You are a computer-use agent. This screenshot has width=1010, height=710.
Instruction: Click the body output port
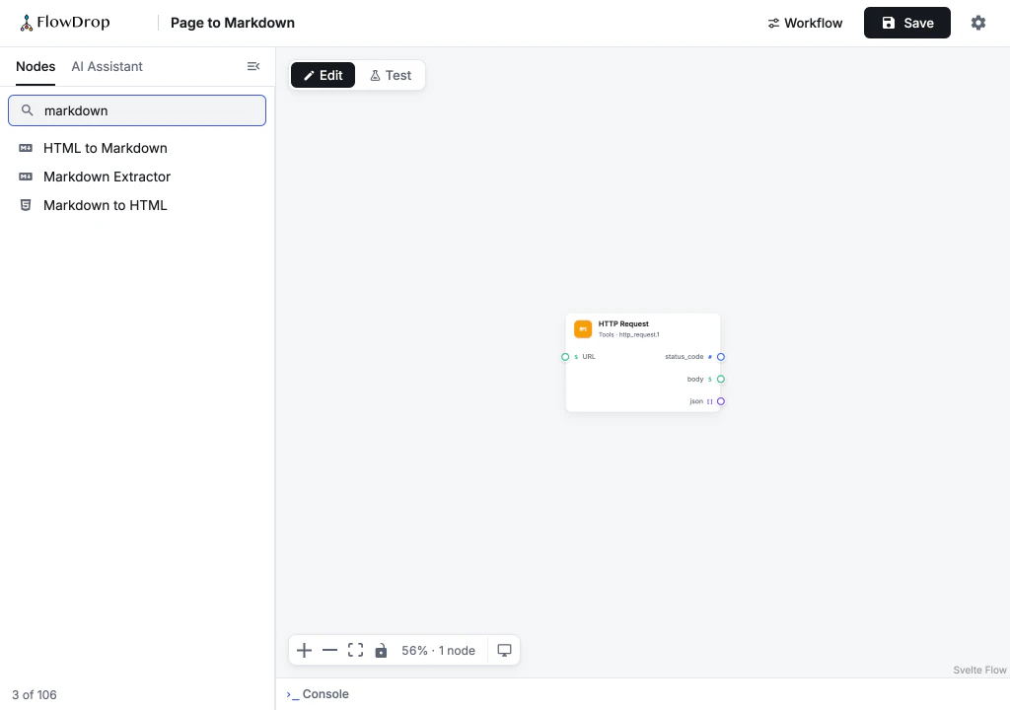click(x=721, y=380)
